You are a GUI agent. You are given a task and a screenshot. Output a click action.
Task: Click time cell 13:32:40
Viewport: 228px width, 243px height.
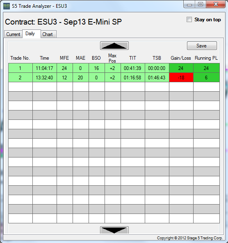45,77
